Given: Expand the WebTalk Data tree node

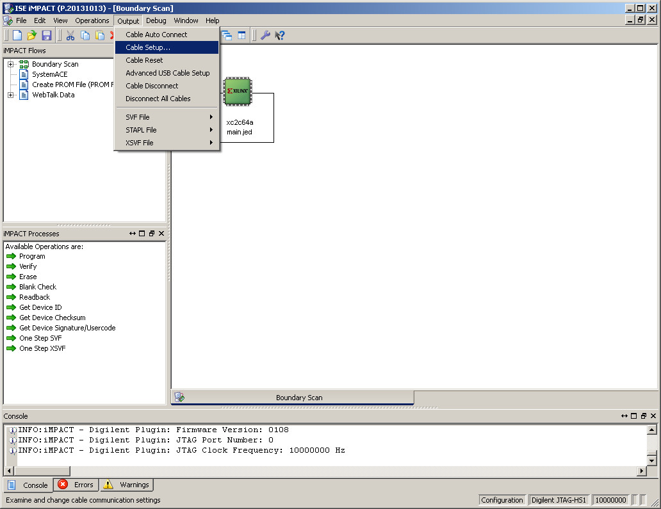Looking at the screenshot, I should point(10,95).
